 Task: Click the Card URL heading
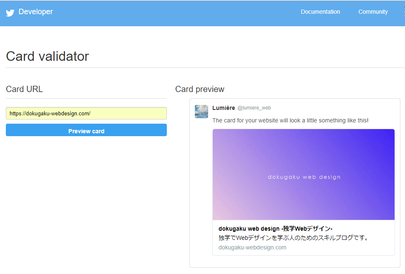coord(24,89)
